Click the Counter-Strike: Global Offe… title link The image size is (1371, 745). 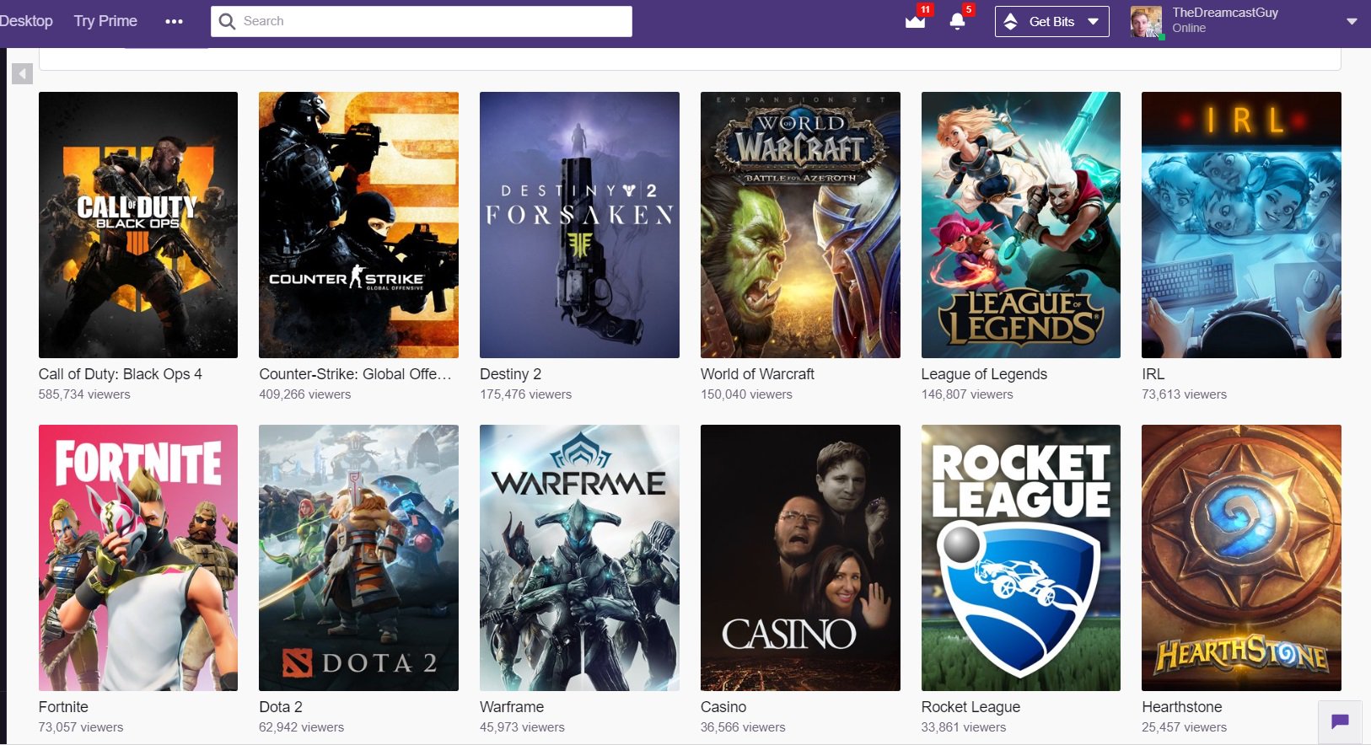point(355,374)
